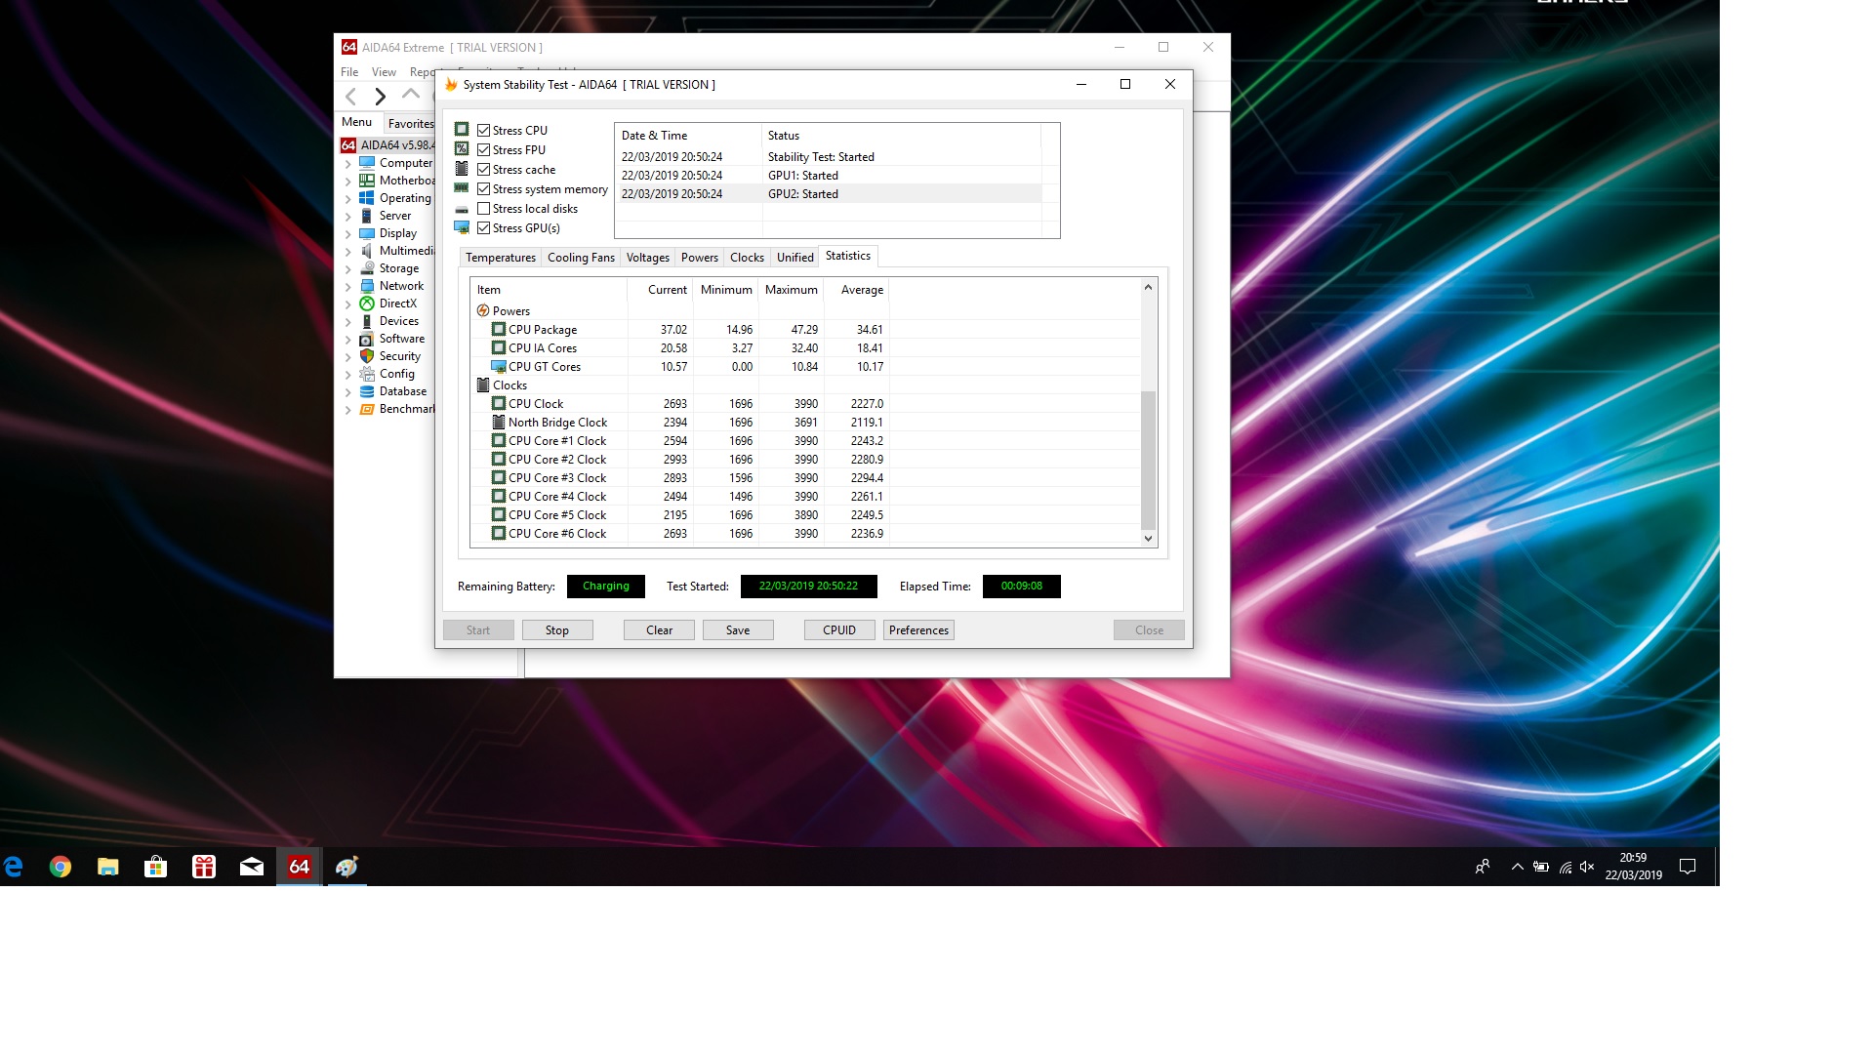Click the DirectX Xbox icon
The image size is (1874, 1054).
pyautogui.click(x=367, y=304)
